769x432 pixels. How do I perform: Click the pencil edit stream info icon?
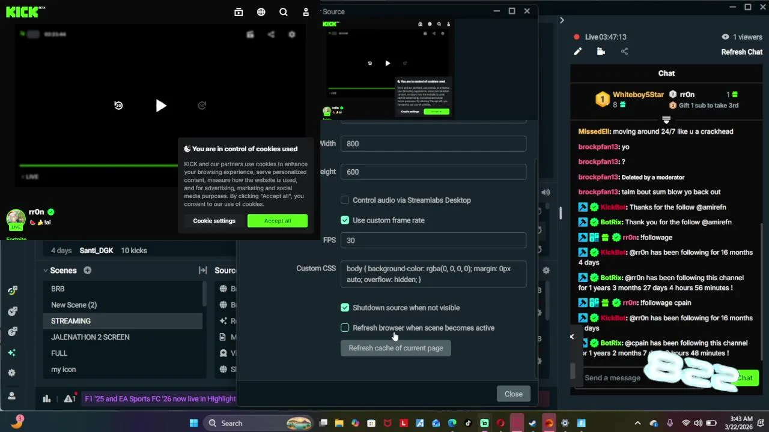point(577,52)
